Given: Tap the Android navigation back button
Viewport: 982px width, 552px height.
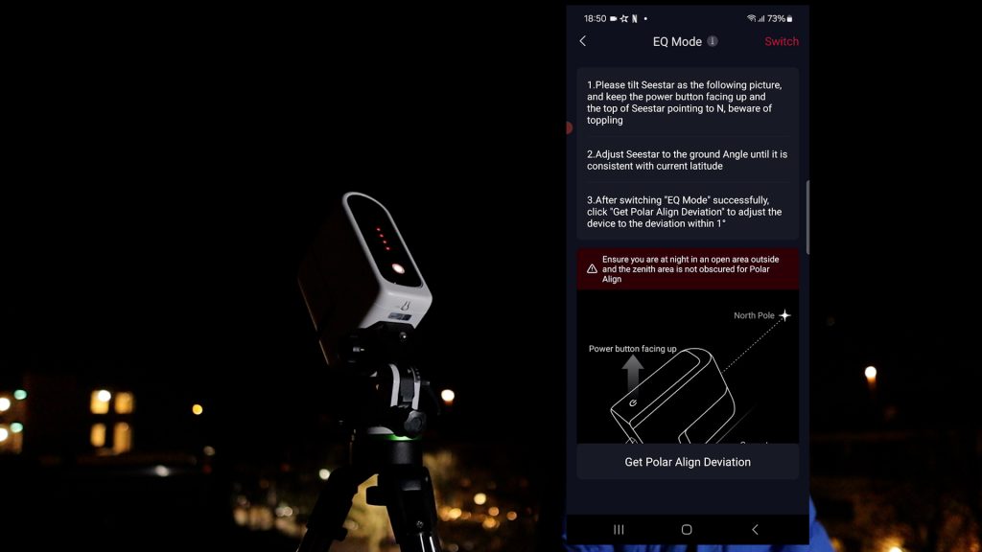Looking at the screenshot, I should point(755,529).
